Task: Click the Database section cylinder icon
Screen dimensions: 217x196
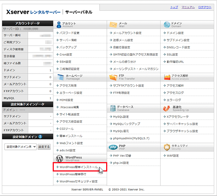Action: [113, 108]
